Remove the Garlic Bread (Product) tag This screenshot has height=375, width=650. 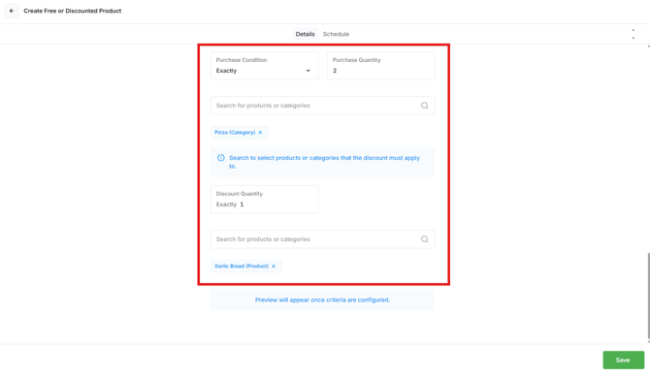click(274, 266)
